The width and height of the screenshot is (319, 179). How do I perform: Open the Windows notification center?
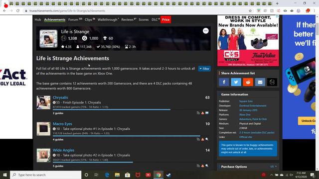coord(313,175)
